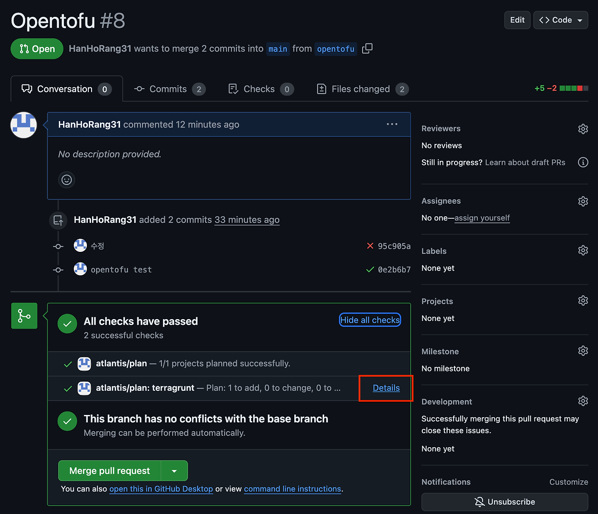The height and width of the screenshot is (514, 598).
Task: Switch to the Files changed tab
Action: [363, 89]
